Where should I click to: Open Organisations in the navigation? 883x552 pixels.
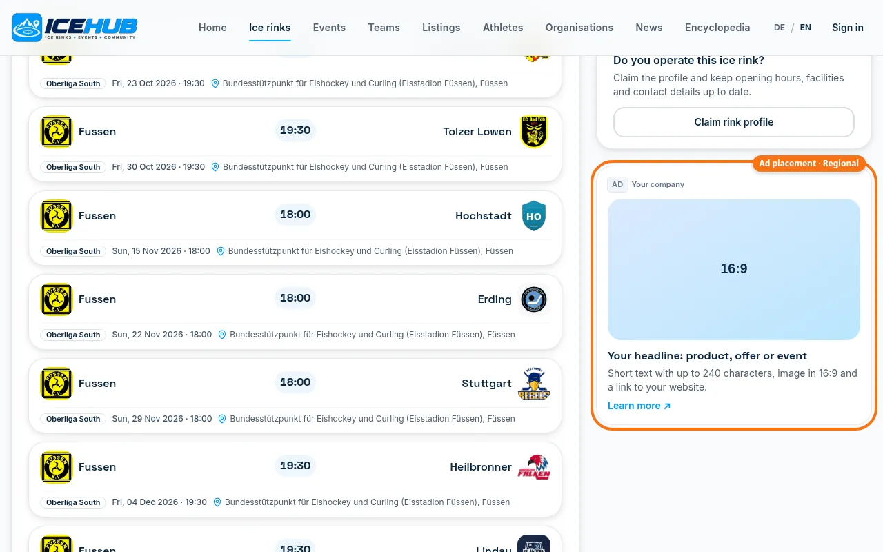(x=579, y=28)
